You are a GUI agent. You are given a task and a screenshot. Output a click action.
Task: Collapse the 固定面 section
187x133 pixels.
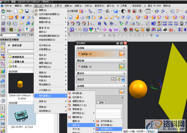tap(125, 60)
